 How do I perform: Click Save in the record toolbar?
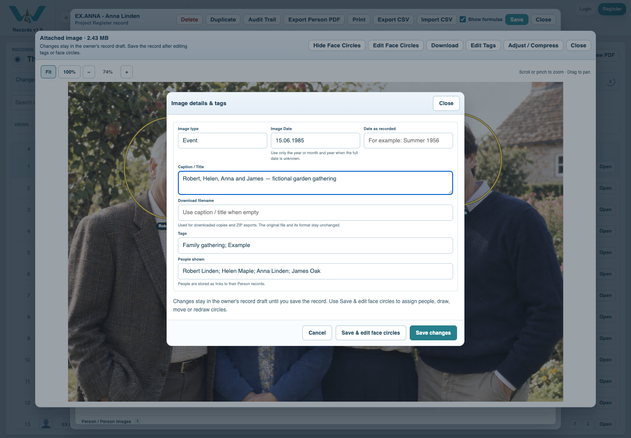(x=517, y=20)
